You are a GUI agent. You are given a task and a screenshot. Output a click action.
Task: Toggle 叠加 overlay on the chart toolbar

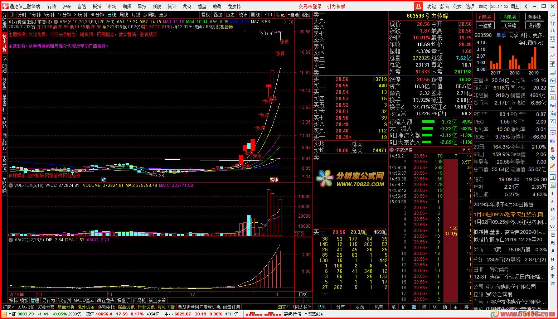pyautogui.click(x=218, y=15)
